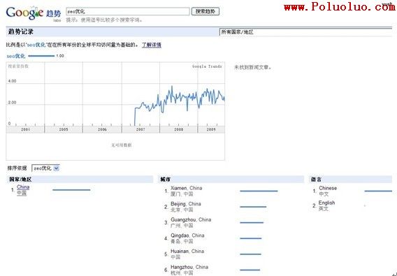
Task: Click the English language entry
Action: [326, 205]
